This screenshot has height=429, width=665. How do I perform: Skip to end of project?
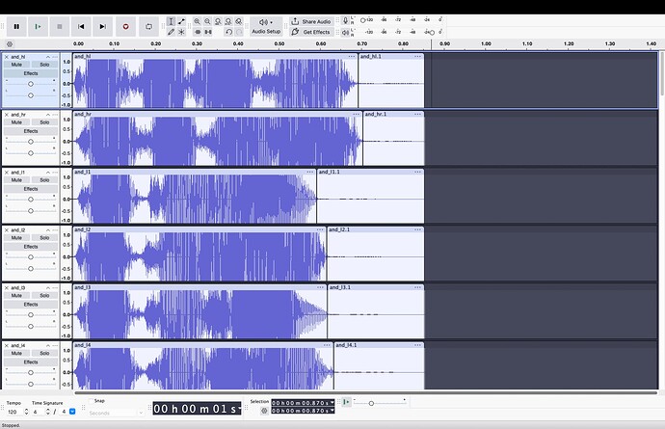[x=102, y=27]
